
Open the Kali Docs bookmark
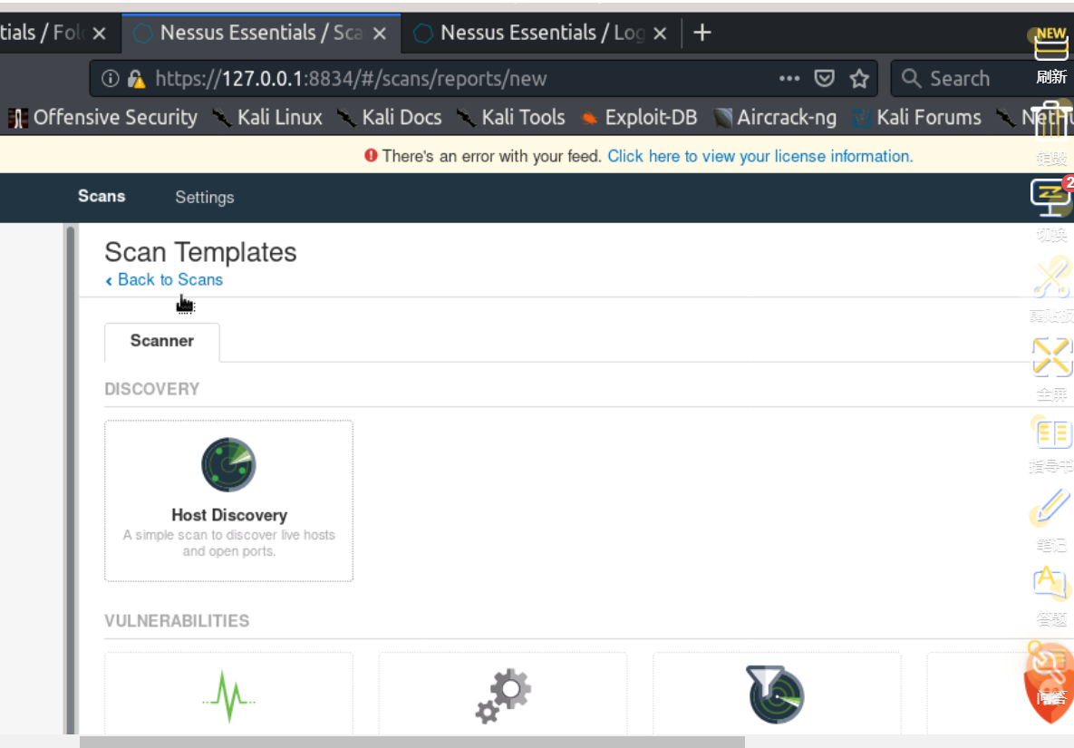click(390, 118)
